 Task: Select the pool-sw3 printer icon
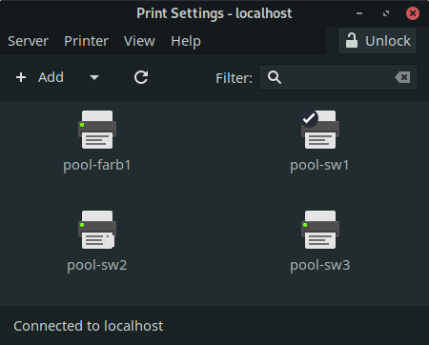(320, 230)
